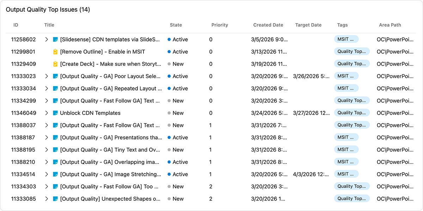Expand the Image Stretching item
423x211 pixels.
click(x=47, y=174)
